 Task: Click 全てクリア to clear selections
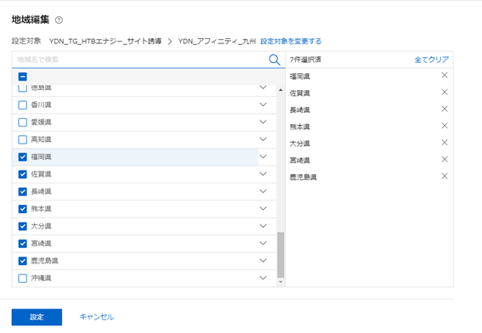point(432,59)
